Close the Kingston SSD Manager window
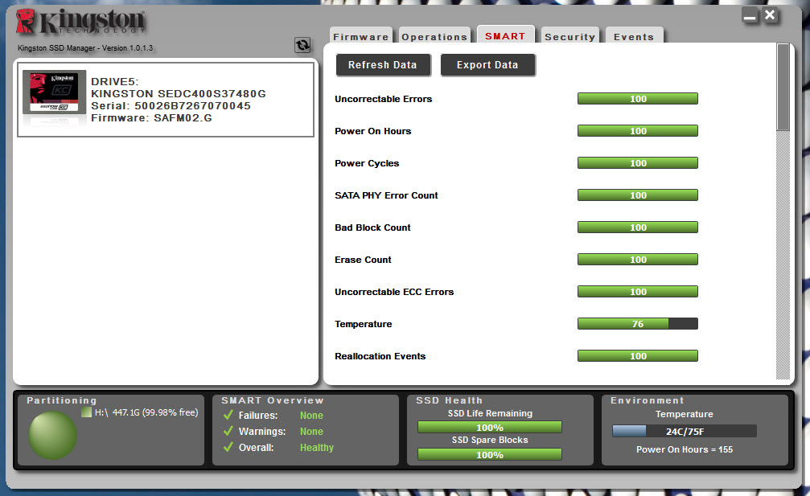 (x=770, y=15)
